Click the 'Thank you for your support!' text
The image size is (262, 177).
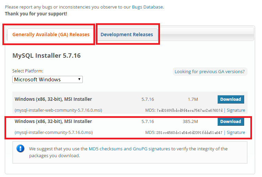(x=36, y=14)
